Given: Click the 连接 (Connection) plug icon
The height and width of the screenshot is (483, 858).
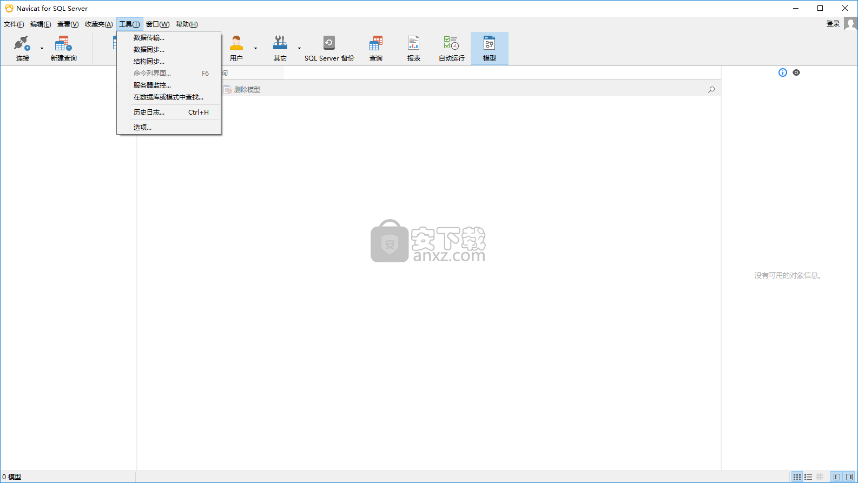Looking at the screenshot, I should (22, 43).
